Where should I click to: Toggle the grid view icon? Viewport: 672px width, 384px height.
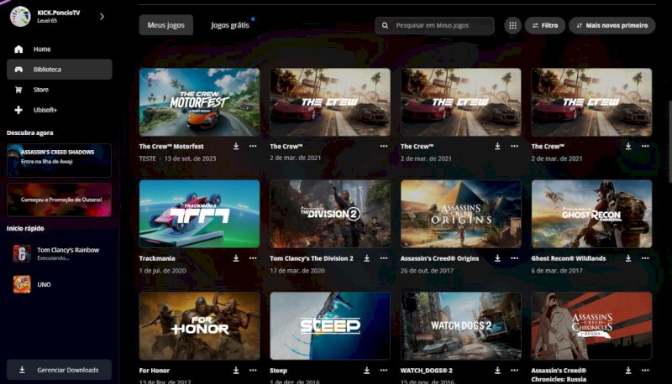pos(512,25)
